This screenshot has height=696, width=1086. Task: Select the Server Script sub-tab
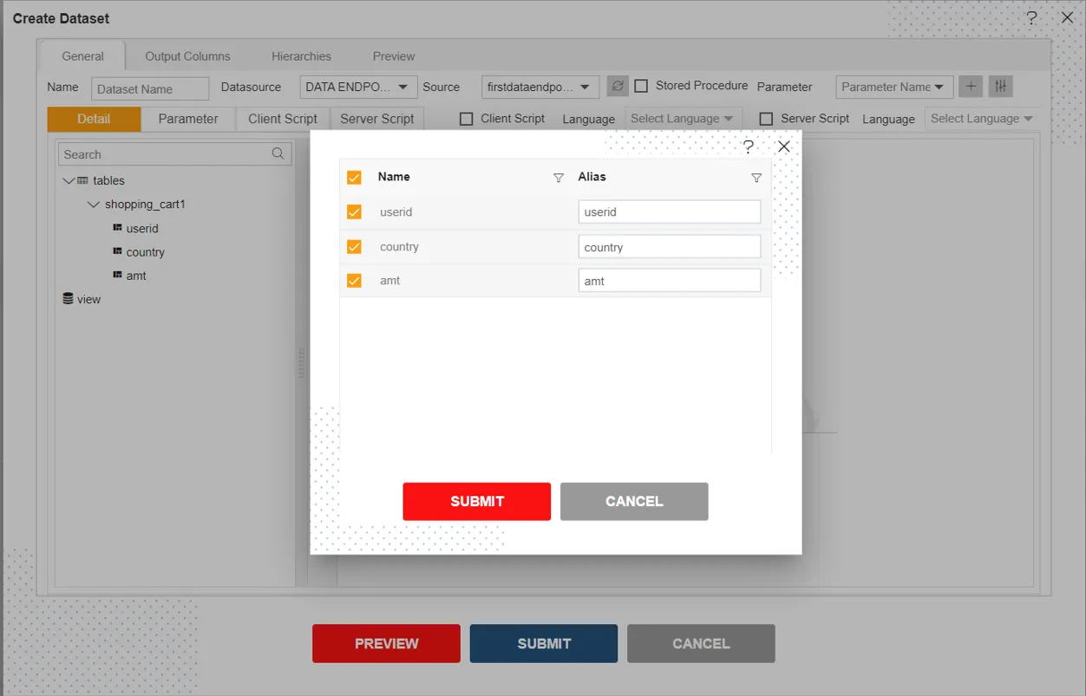tap(377, 119)
